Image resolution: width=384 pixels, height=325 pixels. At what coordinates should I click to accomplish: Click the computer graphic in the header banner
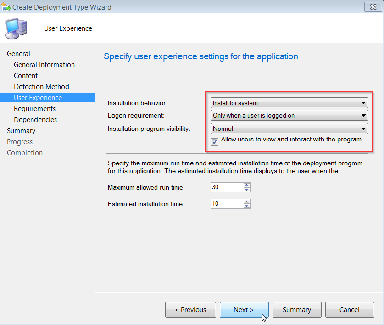click(x=16, y=28)
